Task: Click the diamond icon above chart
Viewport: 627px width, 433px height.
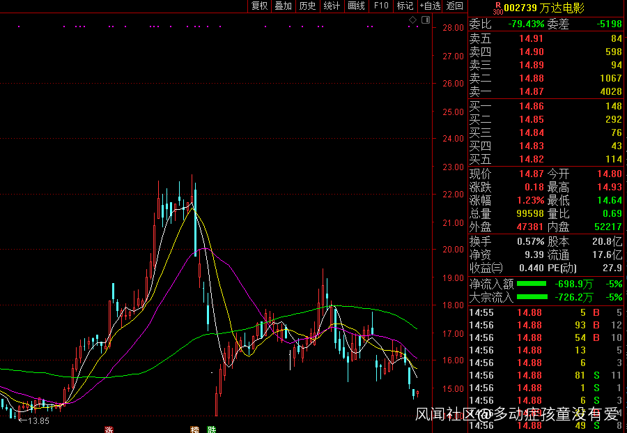Action: [412, 20]
